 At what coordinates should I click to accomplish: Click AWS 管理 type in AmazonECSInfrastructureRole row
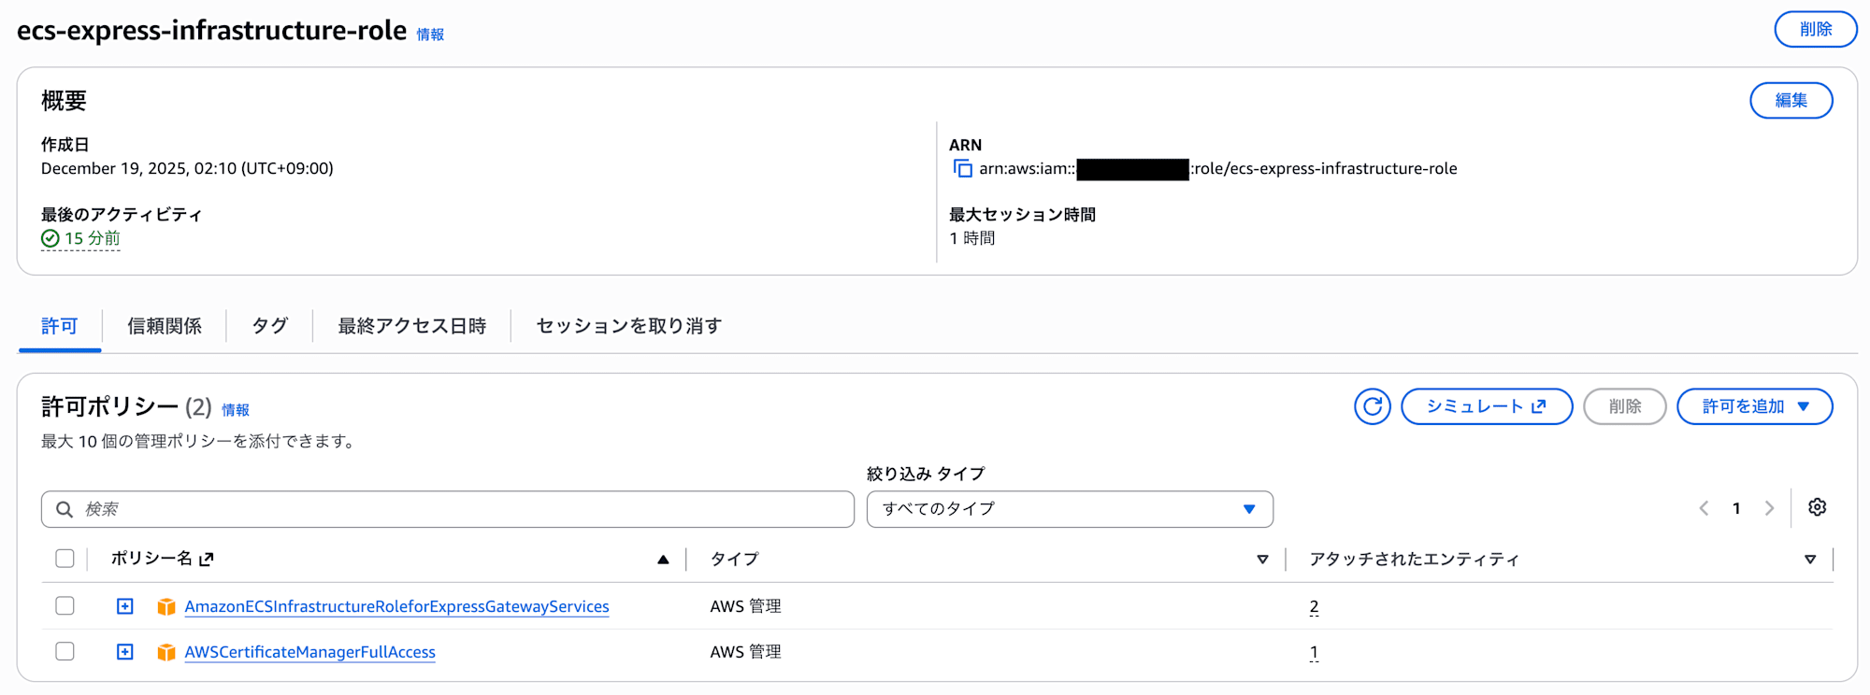745,607
